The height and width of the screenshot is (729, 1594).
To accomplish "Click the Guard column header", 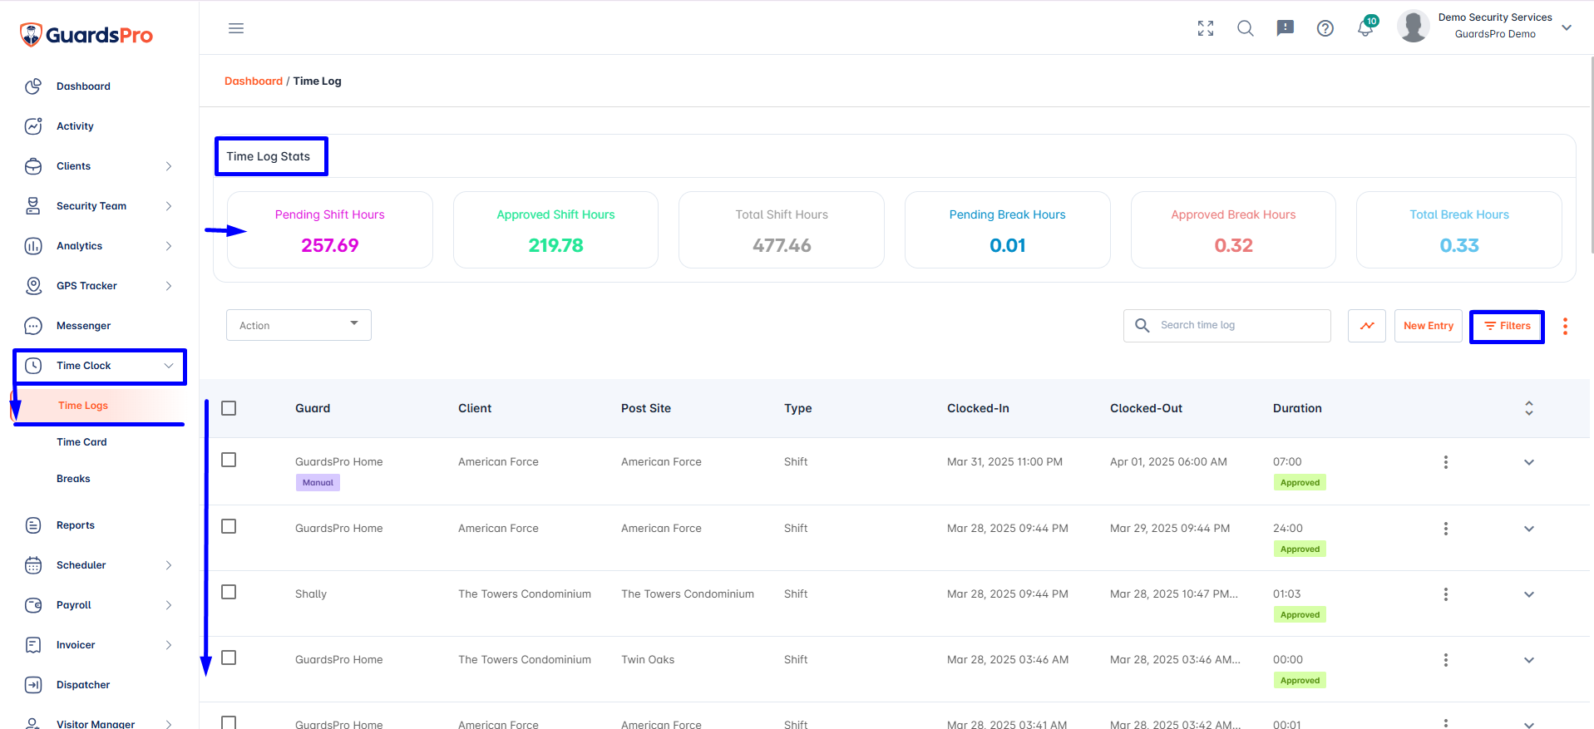I will click(313, 408).
